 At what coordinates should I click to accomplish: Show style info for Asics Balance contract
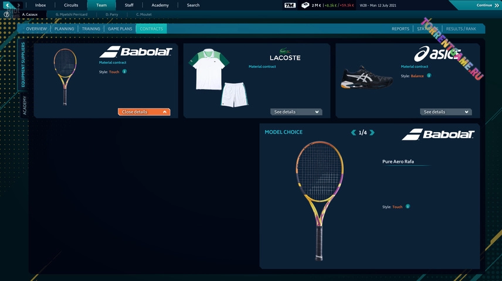[x=429, y=76]
